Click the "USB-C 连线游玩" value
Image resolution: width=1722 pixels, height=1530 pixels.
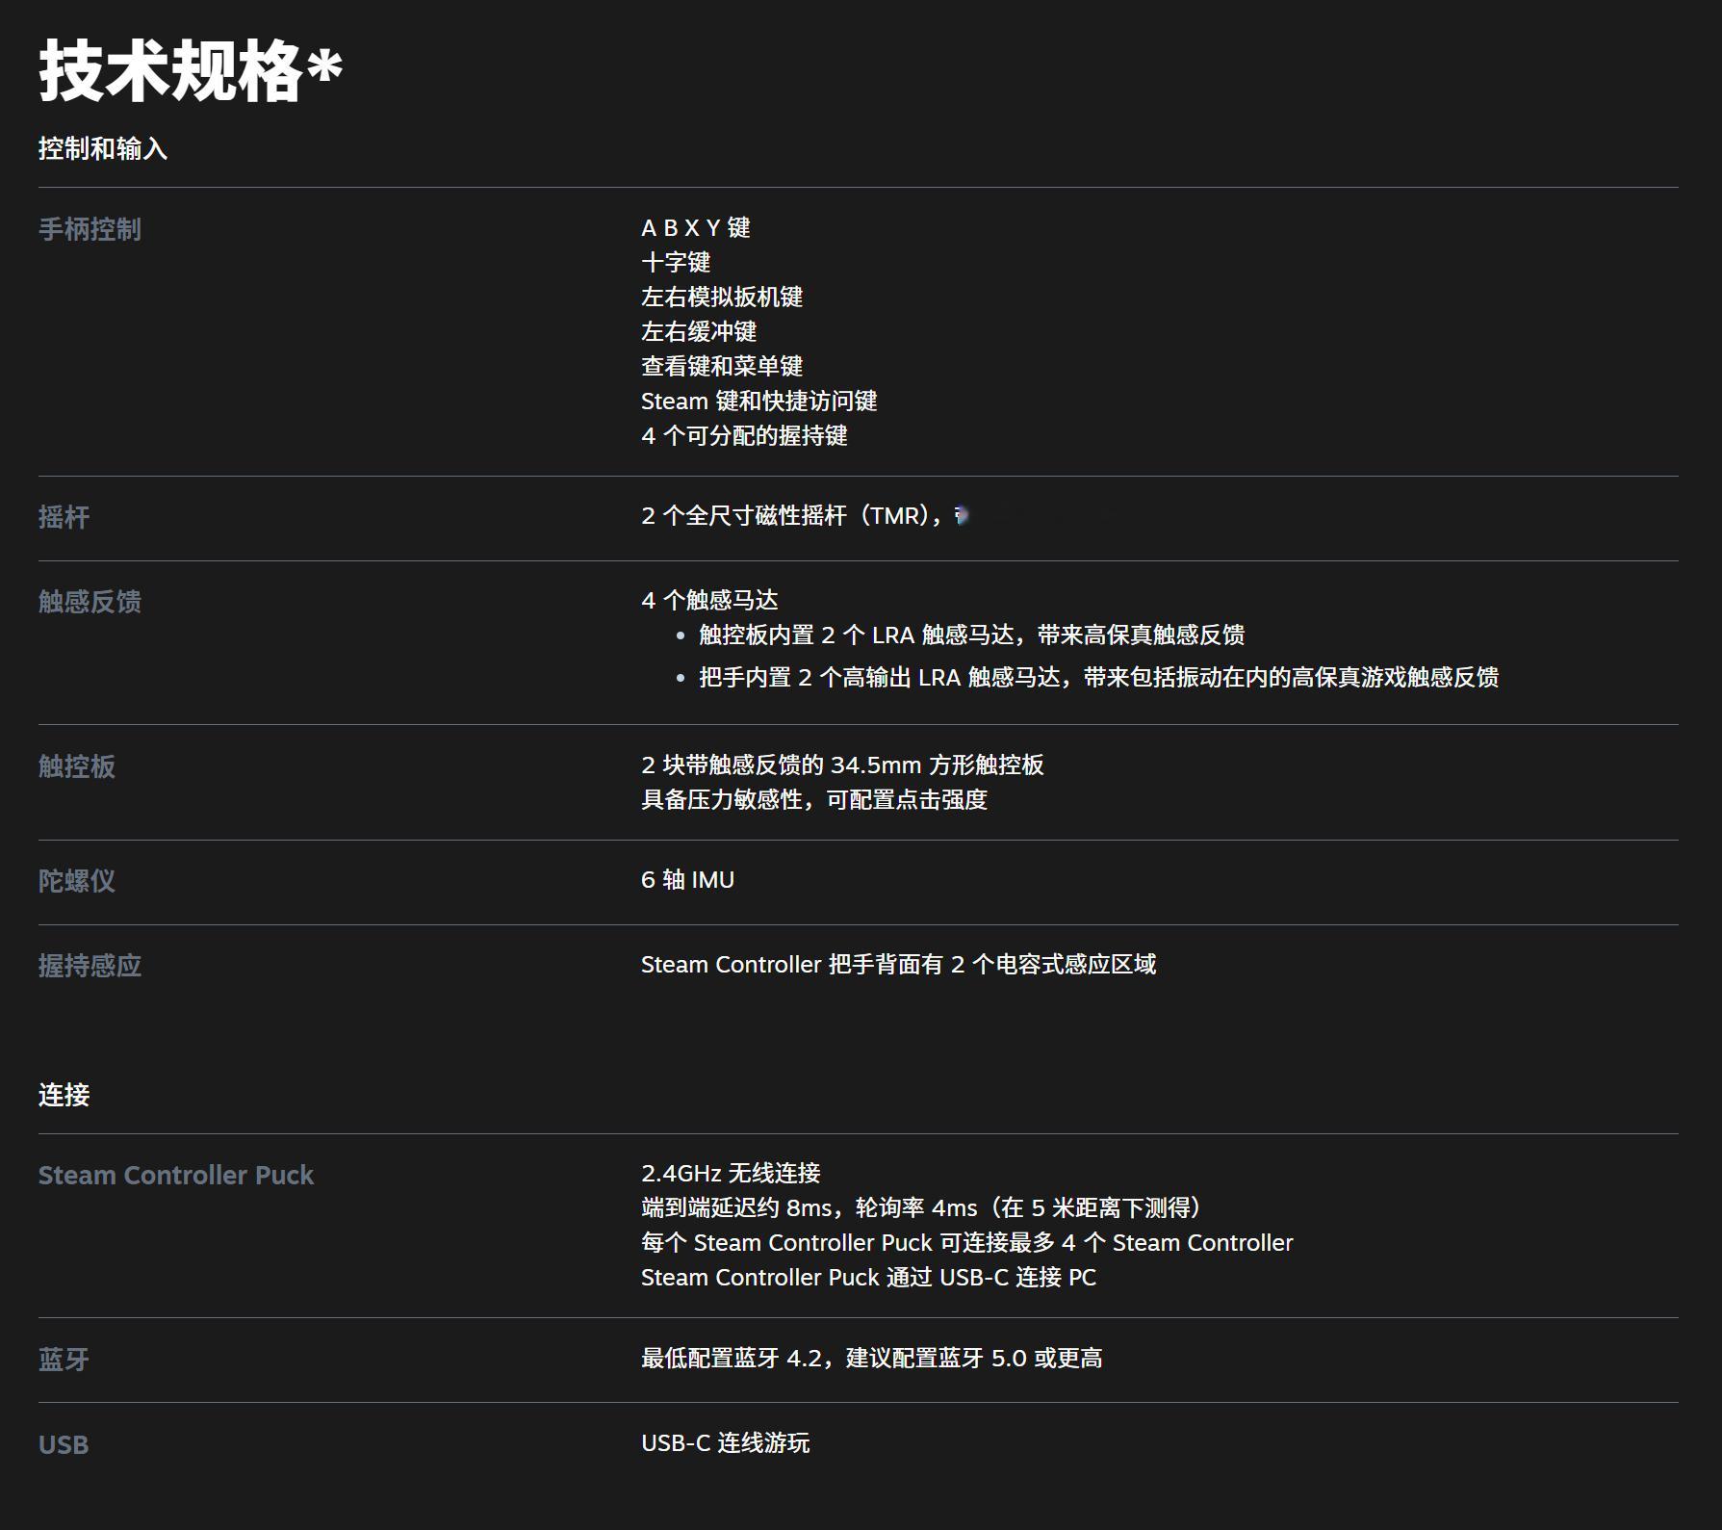(726, 1443)
